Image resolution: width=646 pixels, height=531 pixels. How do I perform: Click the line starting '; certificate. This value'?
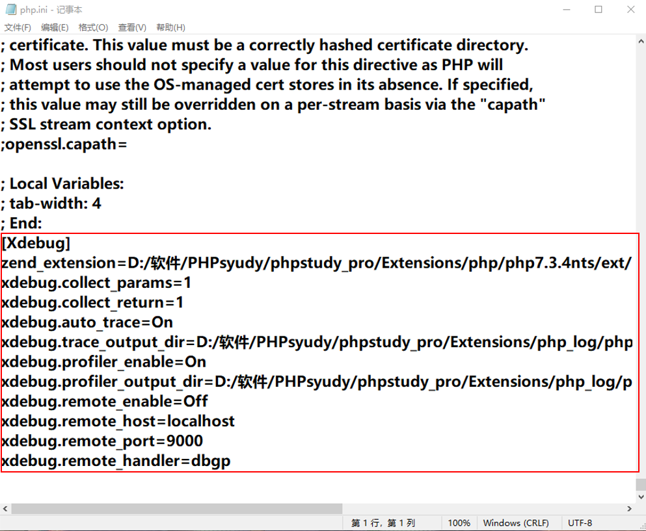265,45
